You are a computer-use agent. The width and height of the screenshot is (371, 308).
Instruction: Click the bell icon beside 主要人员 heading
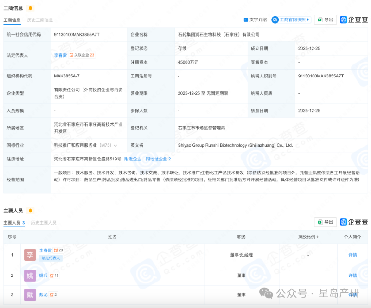pos(30,210)
